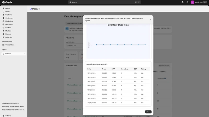Open the Home icon in sidebar

coord(3,8)
